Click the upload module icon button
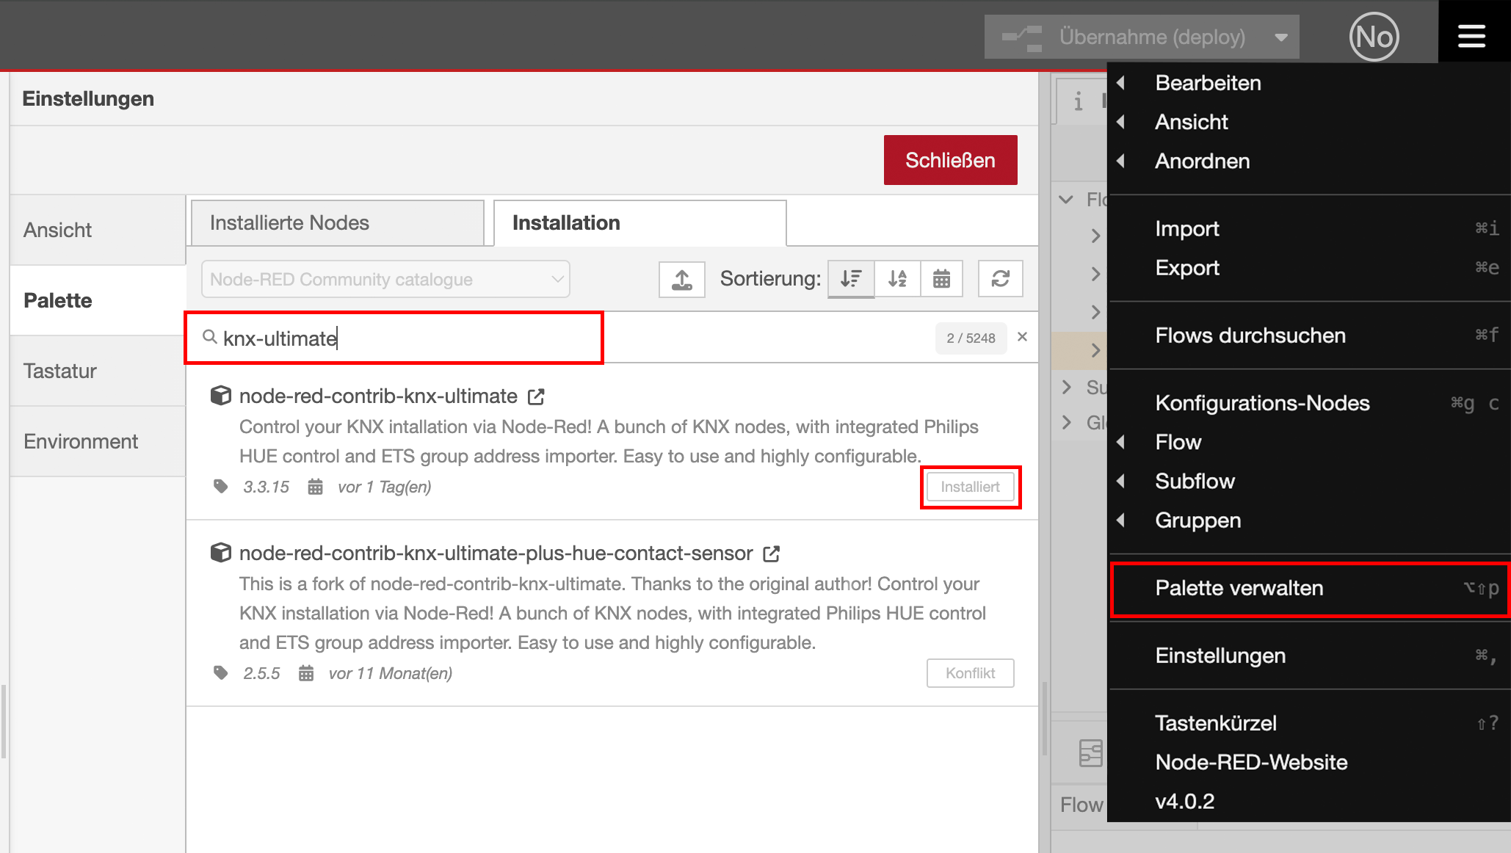Screen dimensions: 1511x853 click(x=681, y=279)
